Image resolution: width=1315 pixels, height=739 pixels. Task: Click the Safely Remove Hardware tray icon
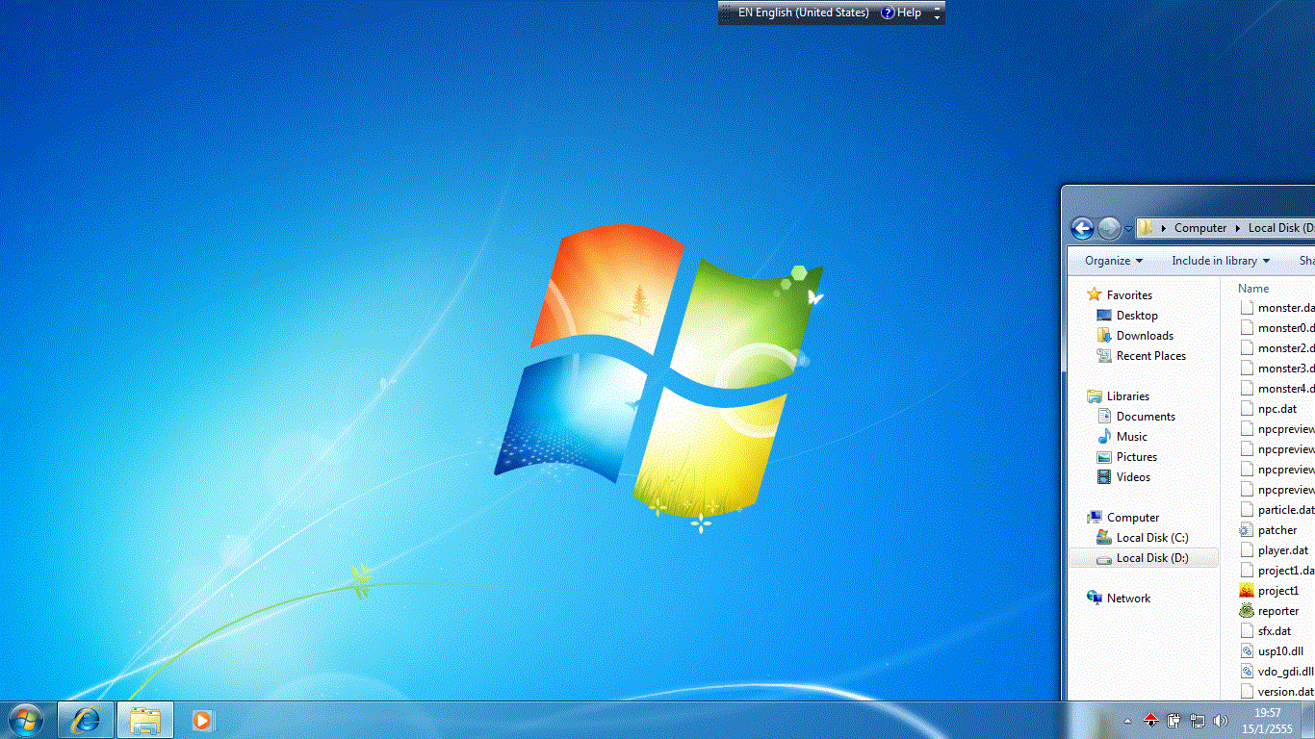click(1174, 720)
